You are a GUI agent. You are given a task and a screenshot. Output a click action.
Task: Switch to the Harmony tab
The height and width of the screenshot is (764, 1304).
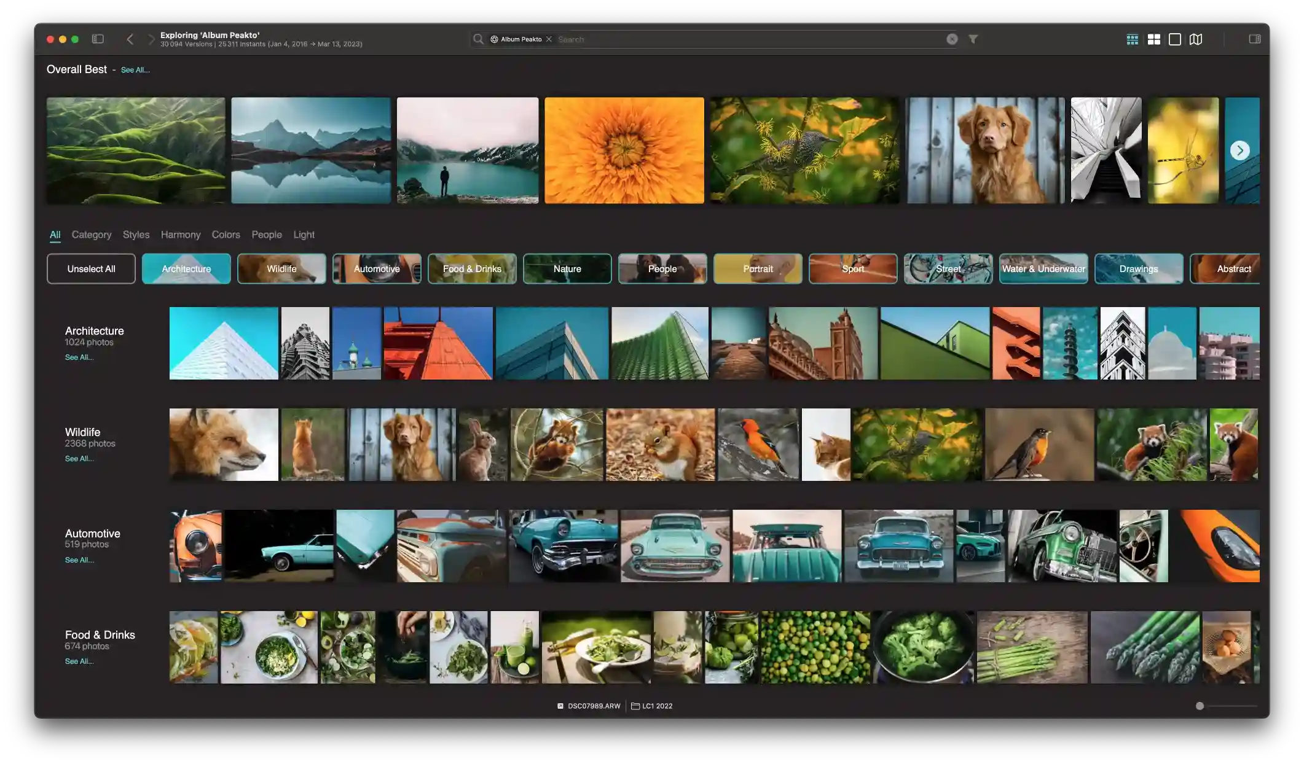tap(181, 235)
